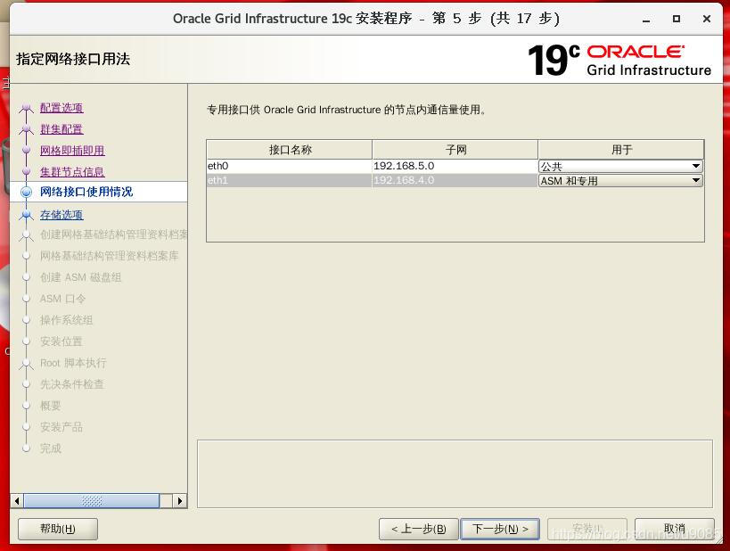The width and height of the screenshot is (730, 551).
Task: Select the 网络接口使用情况 step
Action: pos(86,192)
